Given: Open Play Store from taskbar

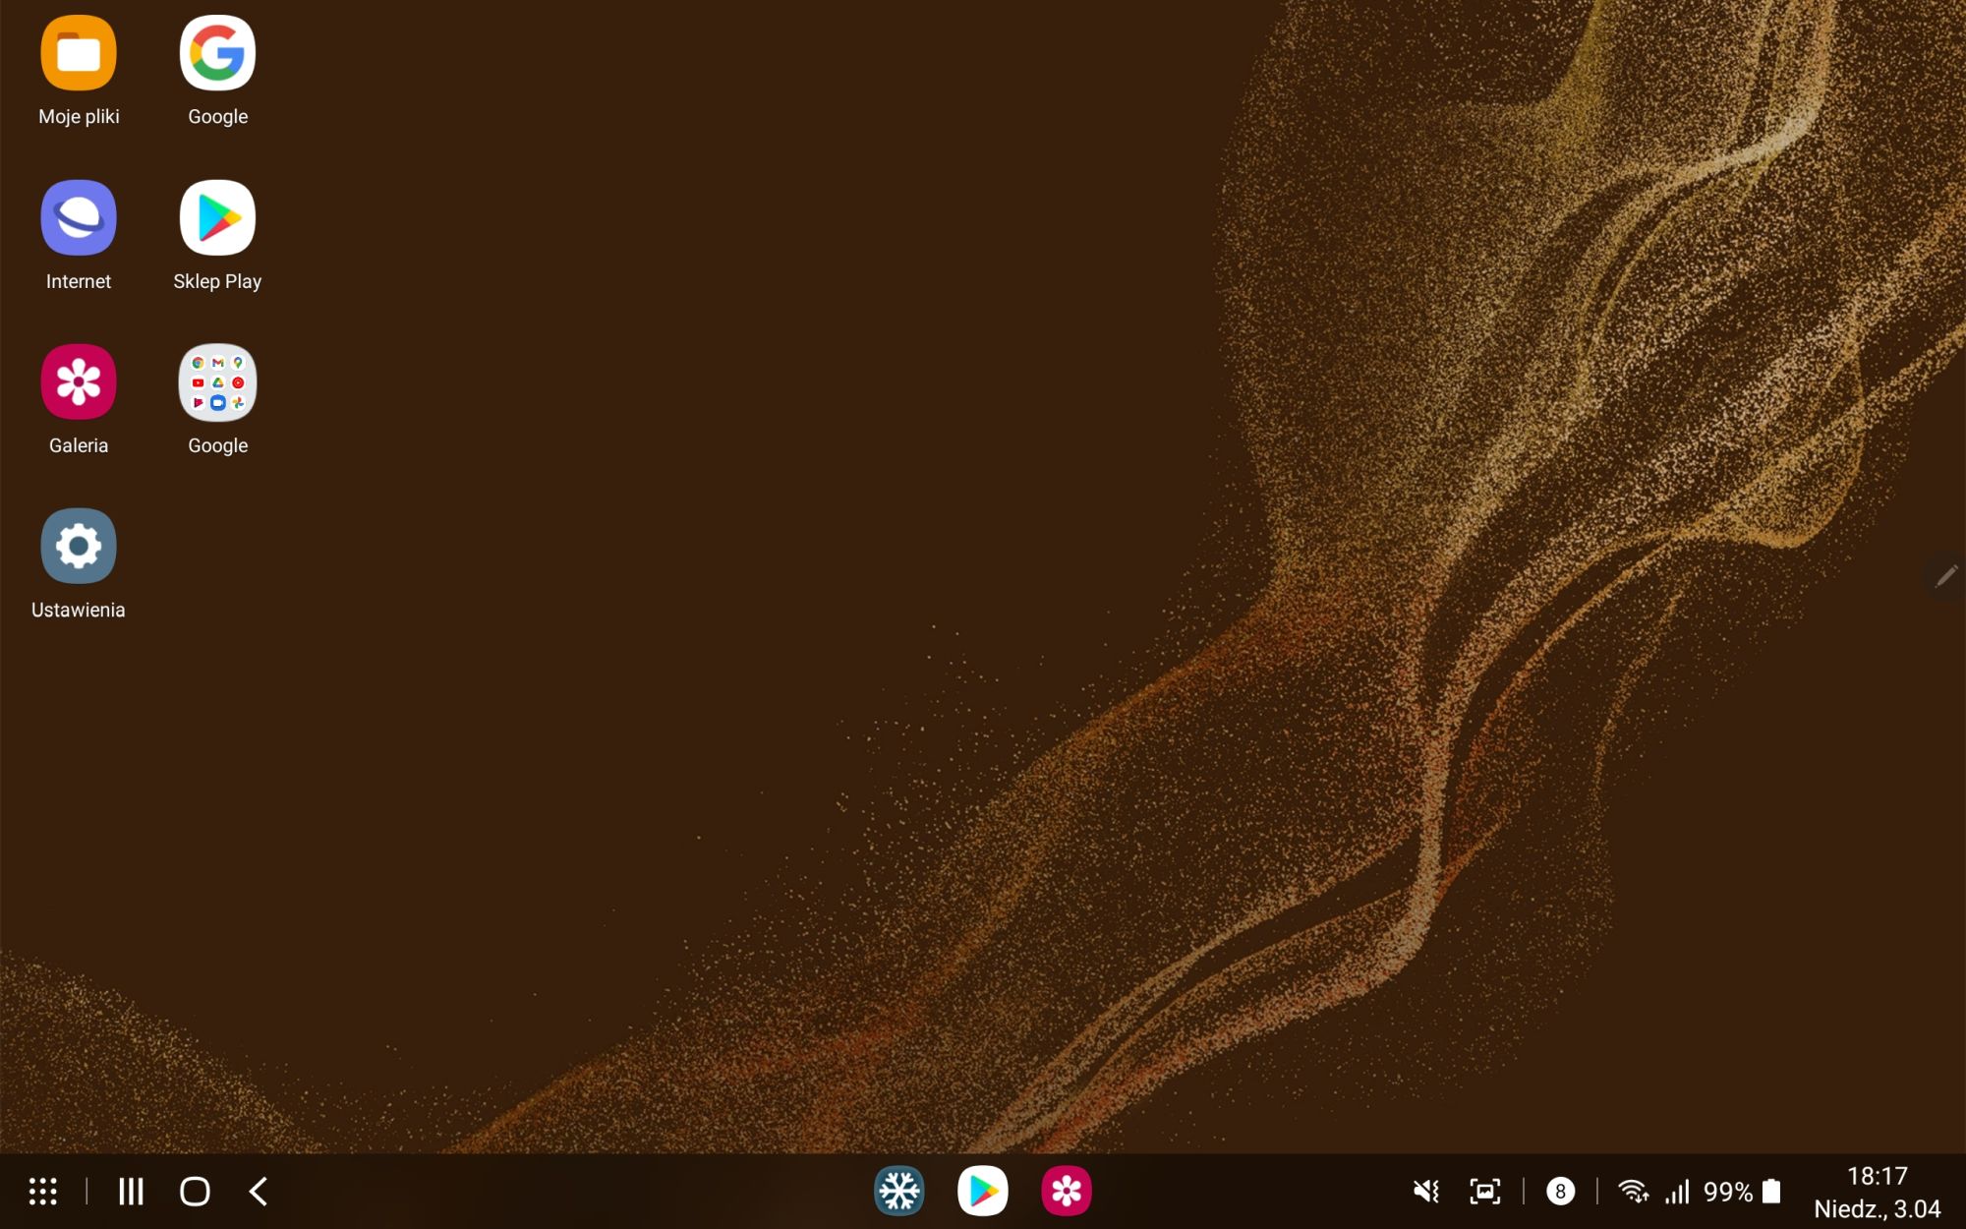Looking at the screenshot, I should pyautogui.click(x=982, y=1192).
